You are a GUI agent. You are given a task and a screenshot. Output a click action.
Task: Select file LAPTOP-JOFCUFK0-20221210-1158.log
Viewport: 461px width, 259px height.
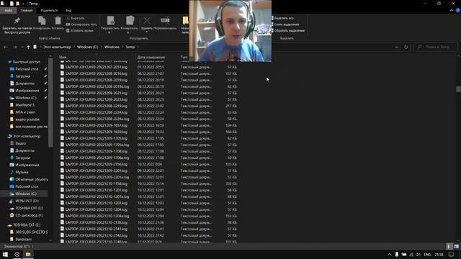(x=97, y=183)
